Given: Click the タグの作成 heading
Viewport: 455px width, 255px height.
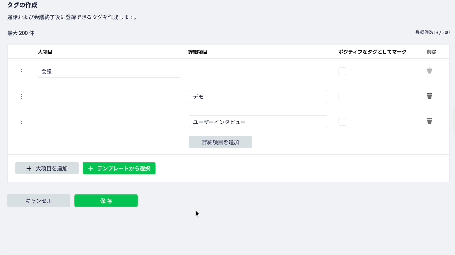Looking at the screenshot, I should pos(22,5).
